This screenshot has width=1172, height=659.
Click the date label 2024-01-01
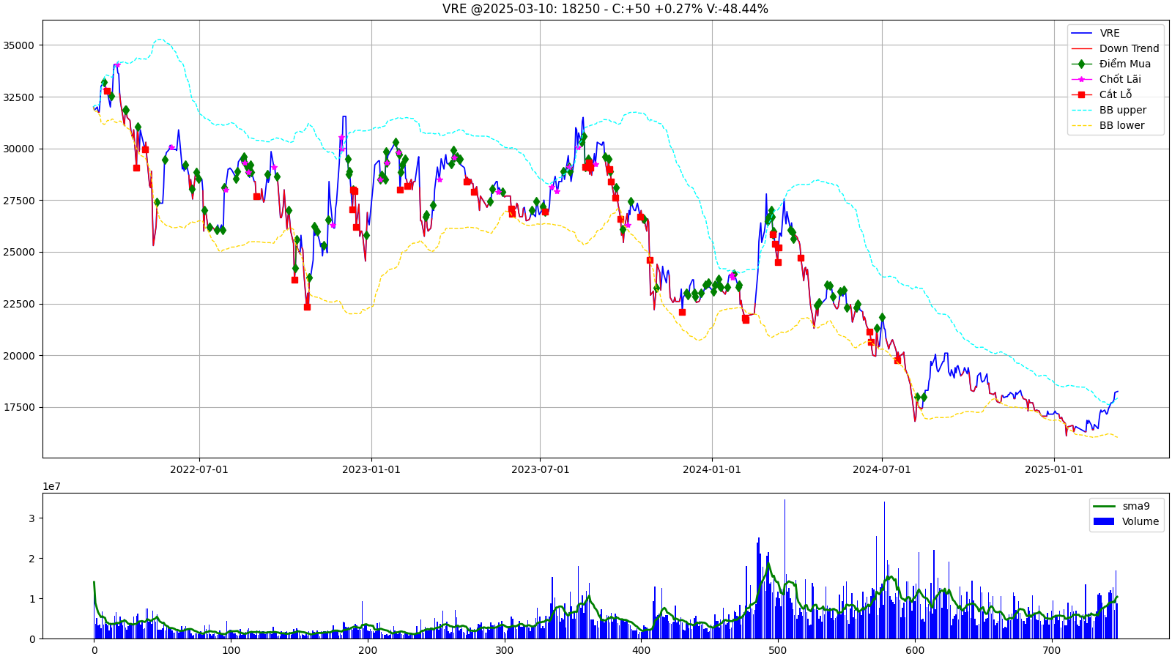[x=712, y=469]
